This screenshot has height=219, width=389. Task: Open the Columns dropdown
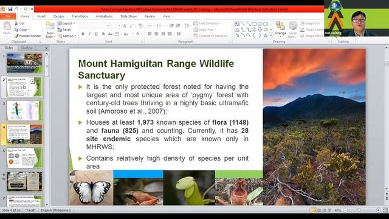(x=180, y=34)
